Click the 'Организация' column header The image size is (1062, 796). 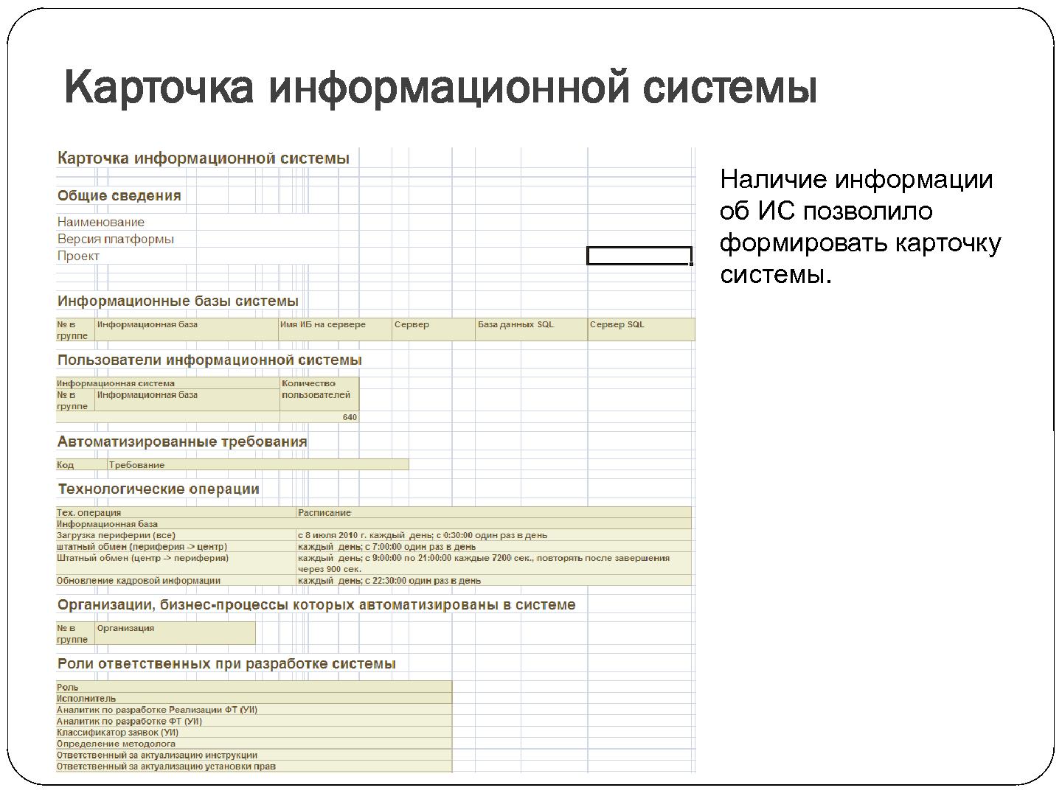[x=175, y=633]
